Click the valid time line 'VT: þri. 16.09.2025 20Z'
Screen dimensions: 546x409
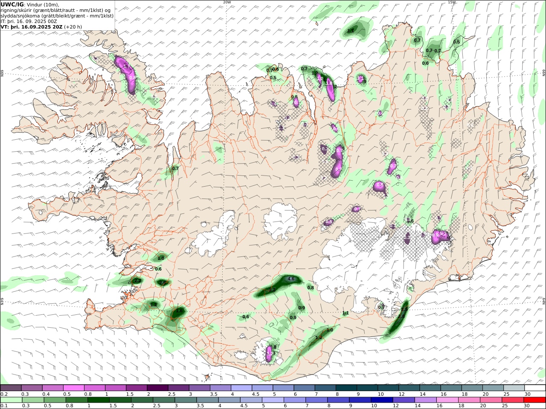[x=32, y=26]
